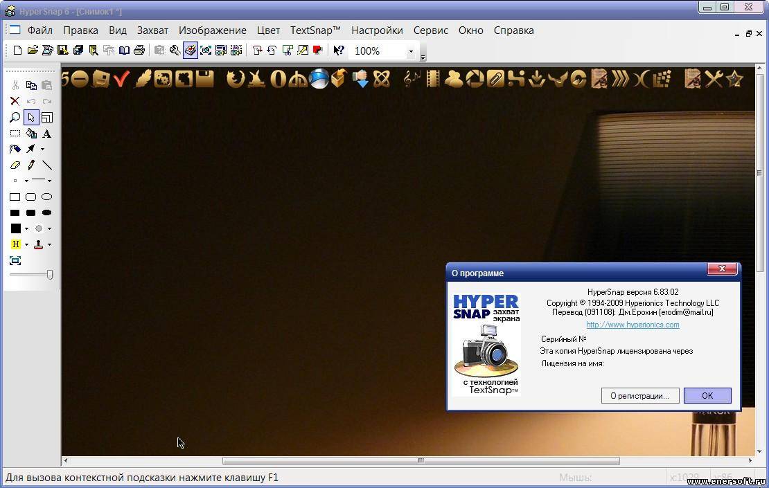Select the Pencil tool
The height and width of the screenshot is (488, 769).
point(31,165)
